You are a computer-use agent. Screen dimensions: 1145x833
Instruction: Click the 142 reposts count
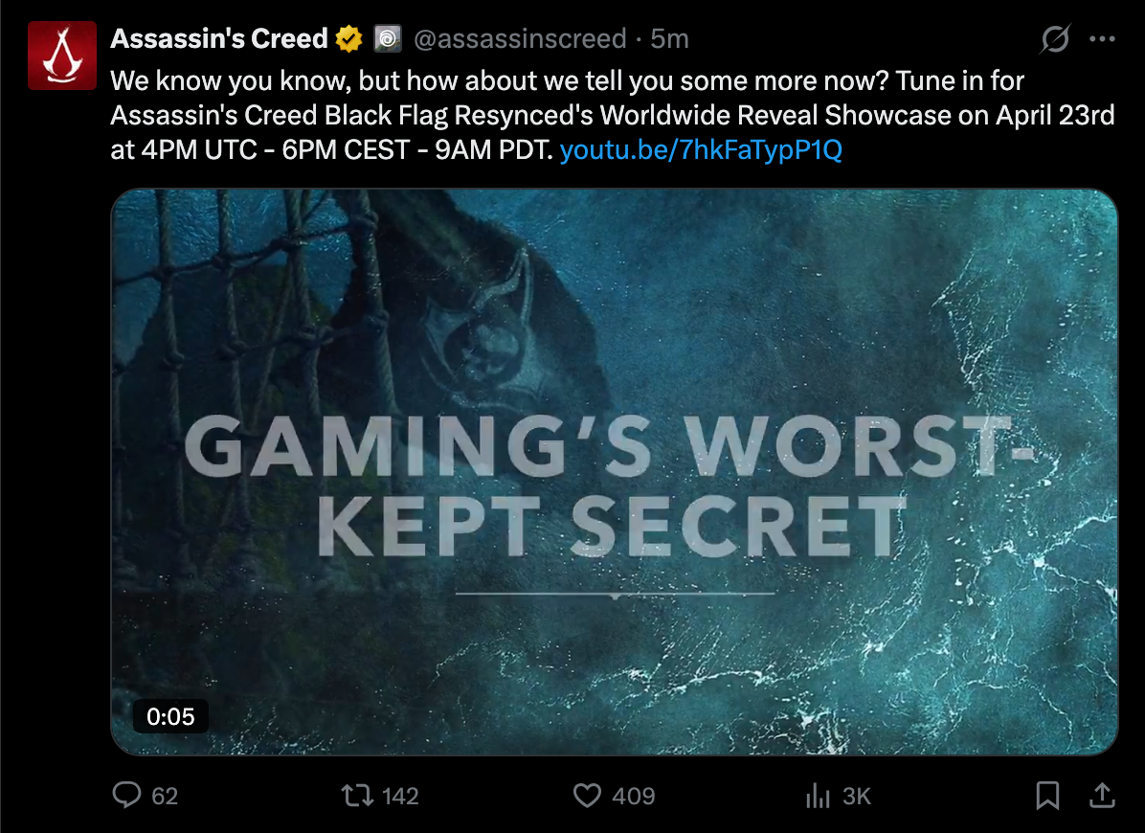point(400,796)
